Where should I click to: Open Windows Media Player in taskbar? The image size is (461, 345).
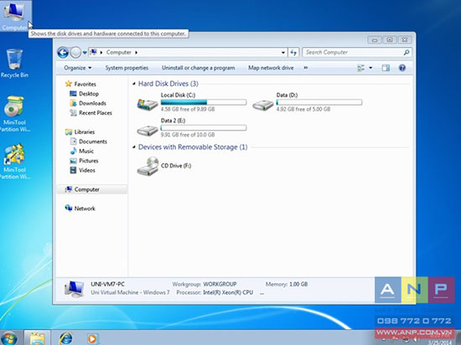pyautogui.click(x=92, y=338)
